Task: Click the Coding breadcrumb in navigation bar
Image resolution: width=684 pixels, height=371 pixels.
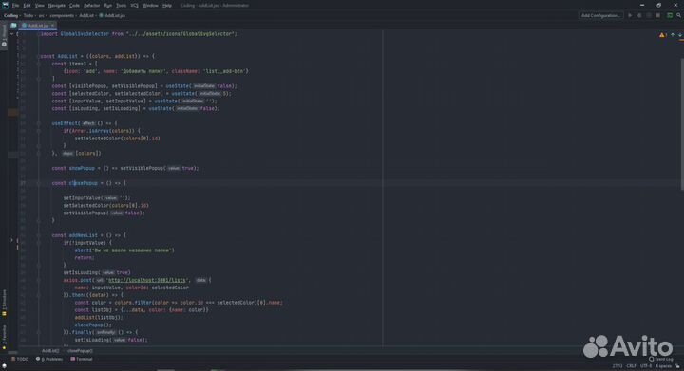Action: [10, 15]
